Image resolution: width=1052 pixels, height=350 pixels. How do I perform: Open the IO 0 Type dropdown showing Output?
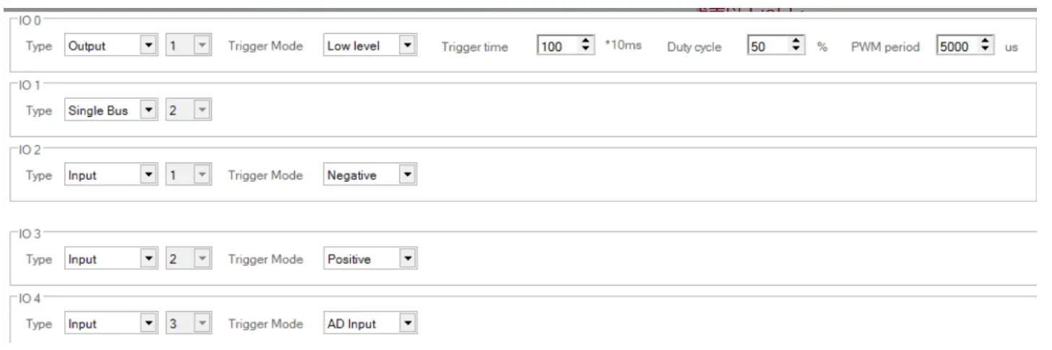click(111, 45)
